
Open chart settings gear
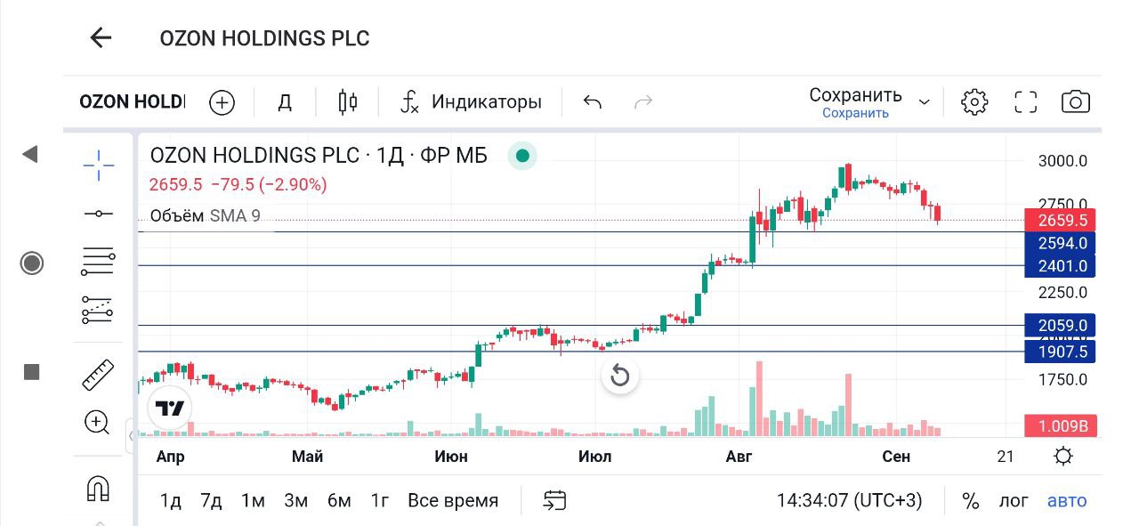tap(974, 102)
